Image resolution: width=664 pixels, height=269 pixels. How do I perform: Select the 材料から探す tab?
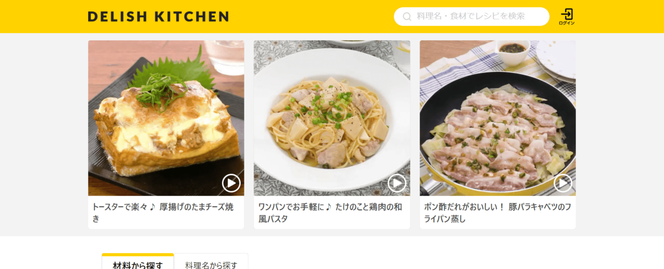(x=137, y=265)
